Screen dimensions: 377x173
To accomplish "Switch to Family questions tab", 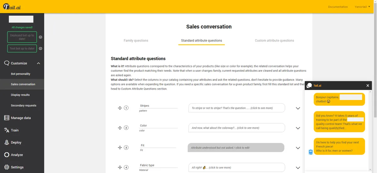I will point(136,41).
